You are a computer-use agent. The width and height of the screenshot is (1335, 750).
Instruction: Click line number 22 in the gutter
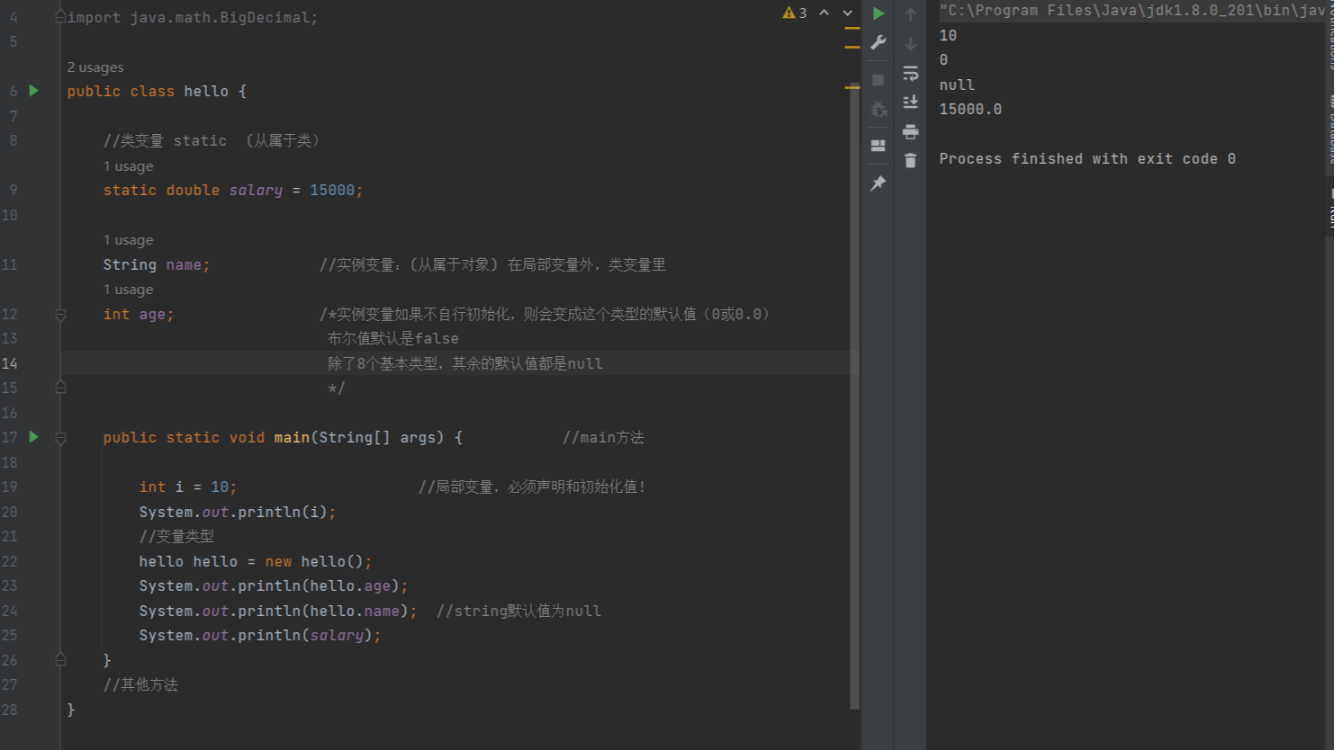[x=10, y=561]
